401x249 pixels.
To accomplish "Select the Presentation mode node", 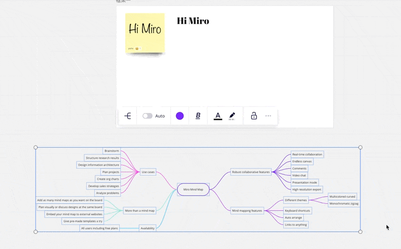I will (305, 183).
